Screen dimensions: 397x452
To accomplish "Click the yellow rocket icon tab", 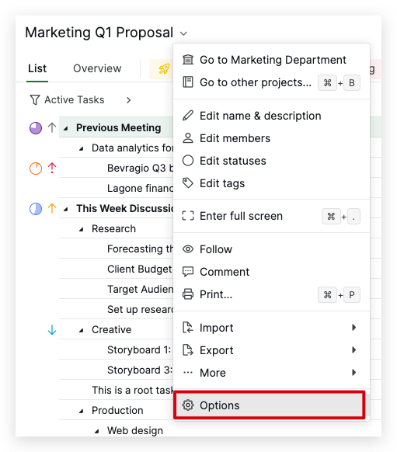I will [x=164, y=69].
